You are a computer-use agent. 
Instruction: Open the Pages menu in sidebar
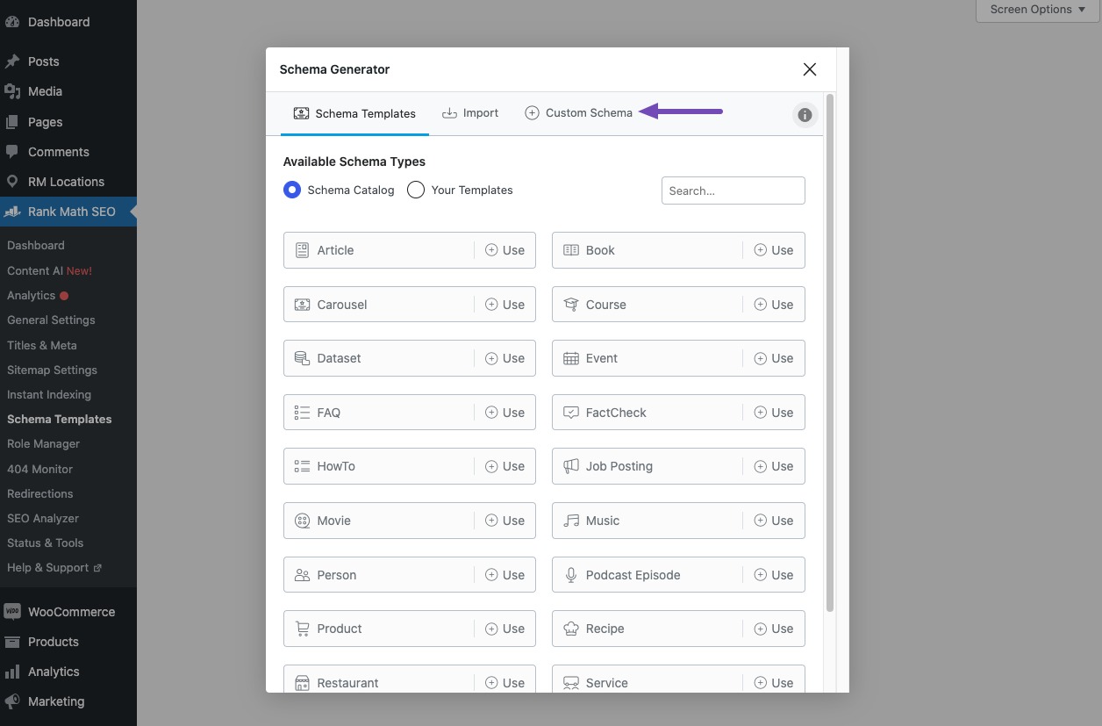tap(45, 122)
